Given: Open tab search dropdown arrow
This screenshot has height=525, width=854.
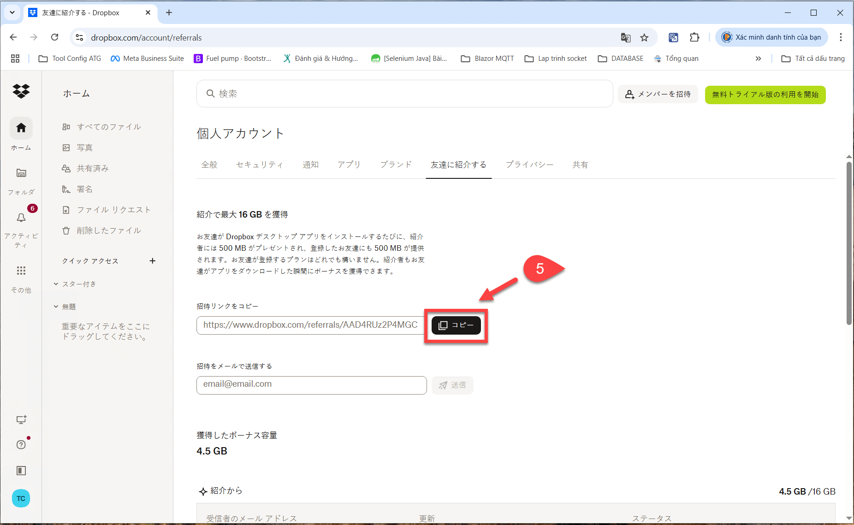Looking at the screenshot, I should pyautogui.click(x=12, y=12).
